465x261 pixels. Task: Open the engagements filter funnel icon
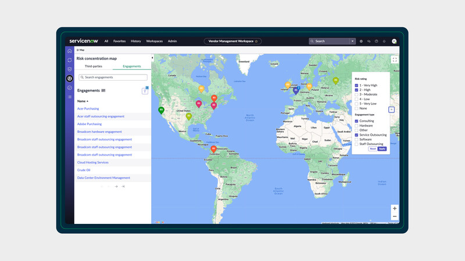click(145, 91)
